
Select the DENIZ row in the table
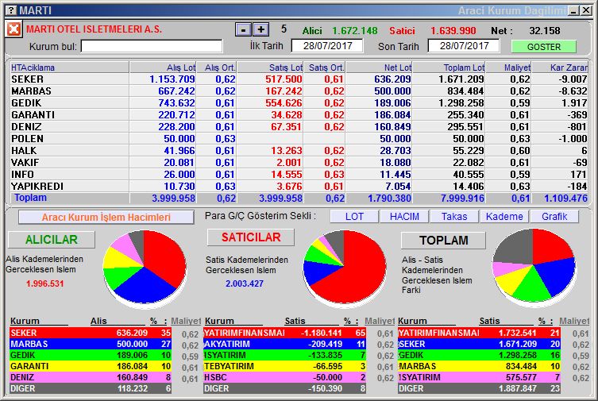(299, 126)
